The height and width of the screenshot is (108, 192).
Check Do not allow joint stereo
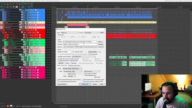pos(84,73)
